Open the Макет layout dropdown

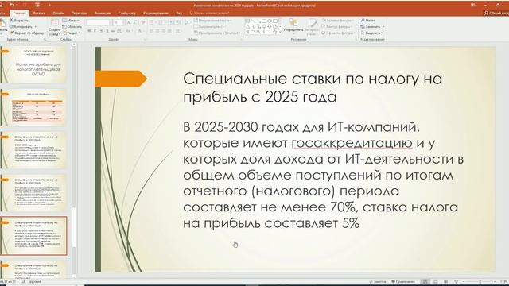[71, 21]
